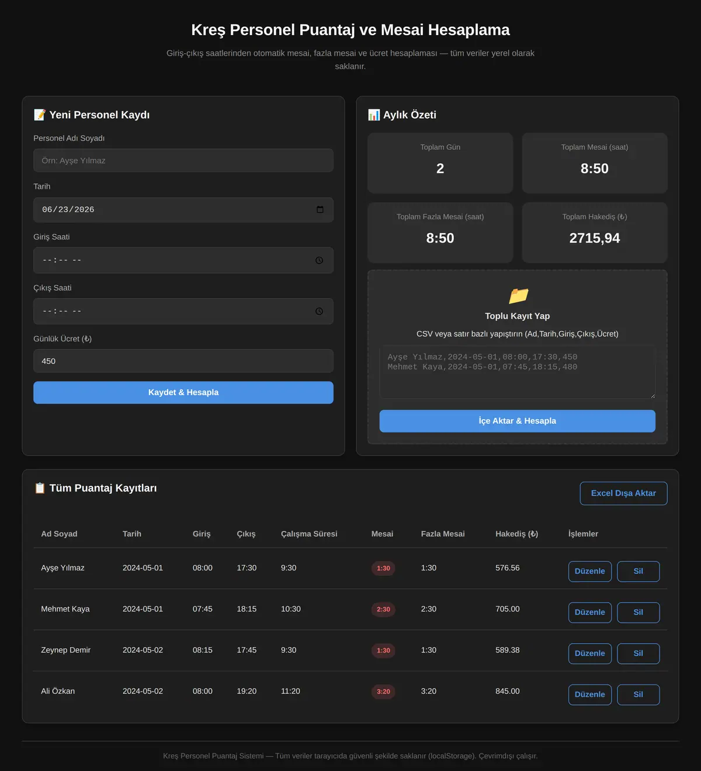Image resolution: width=701 pixels, height=771 pixels.
Task: Click the Günlük Ücret field showing 450
Action: (x=183, y=361)
